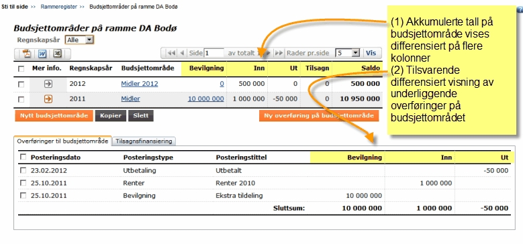
Task: Click the Vis button
Action: point(371,53)
